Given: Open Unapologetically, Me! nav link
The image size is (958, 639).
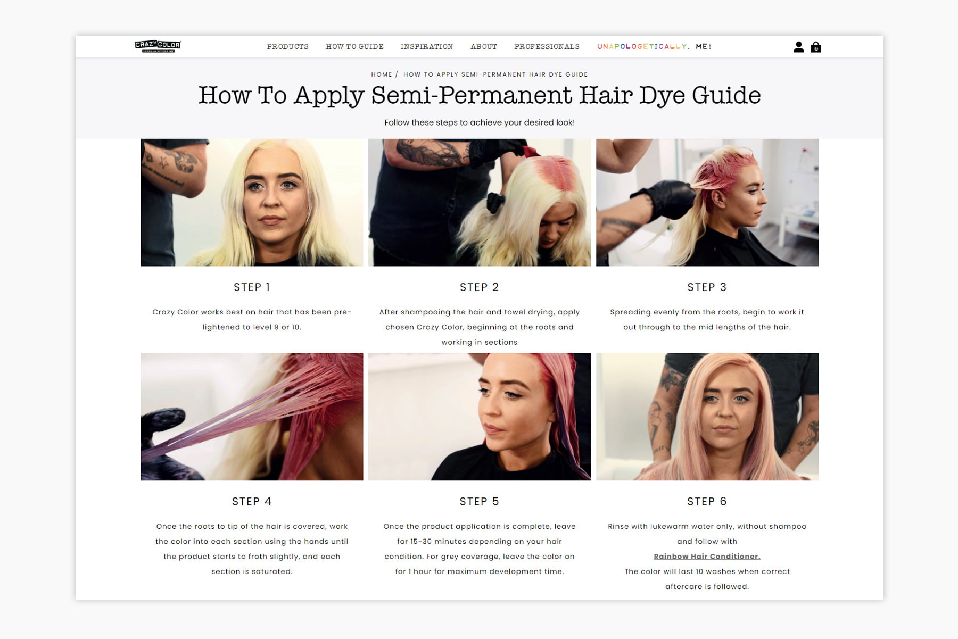Looking at the screenshot, I should [x=654, y=46].
